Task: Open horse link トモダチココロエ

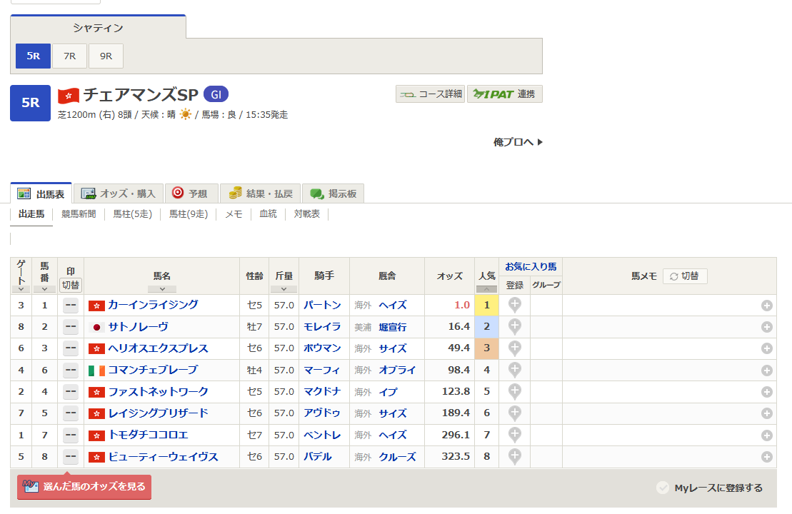Action: [x=149, y=435]
